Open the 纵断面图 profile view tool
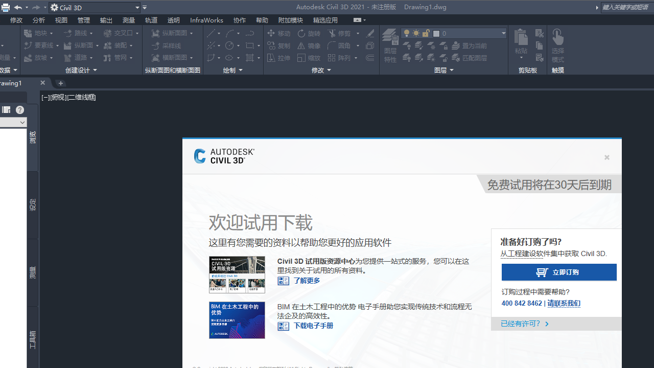The height and width of the screenshot is (368, 654). click(x=173, y=33)
